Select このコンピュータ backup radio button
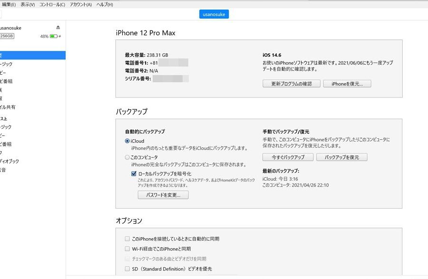 coord(127,157)
